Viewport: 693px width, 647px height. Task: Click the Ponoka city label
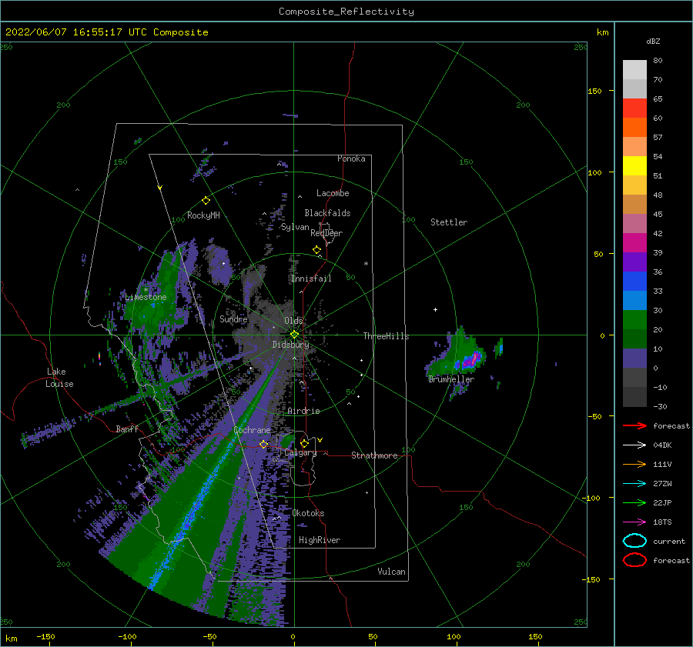tap(351, 158)
